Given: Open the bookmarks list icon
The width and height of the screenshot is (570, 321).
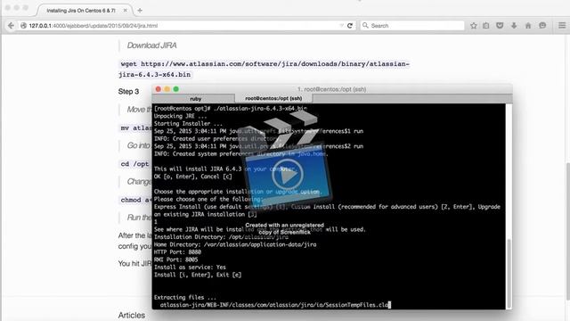Looking at the screenshot, I should point(486,26).
